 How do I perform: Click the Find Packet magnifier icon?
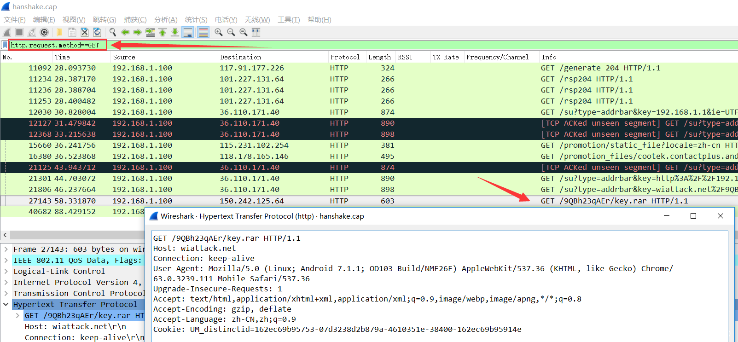(112, 32)
